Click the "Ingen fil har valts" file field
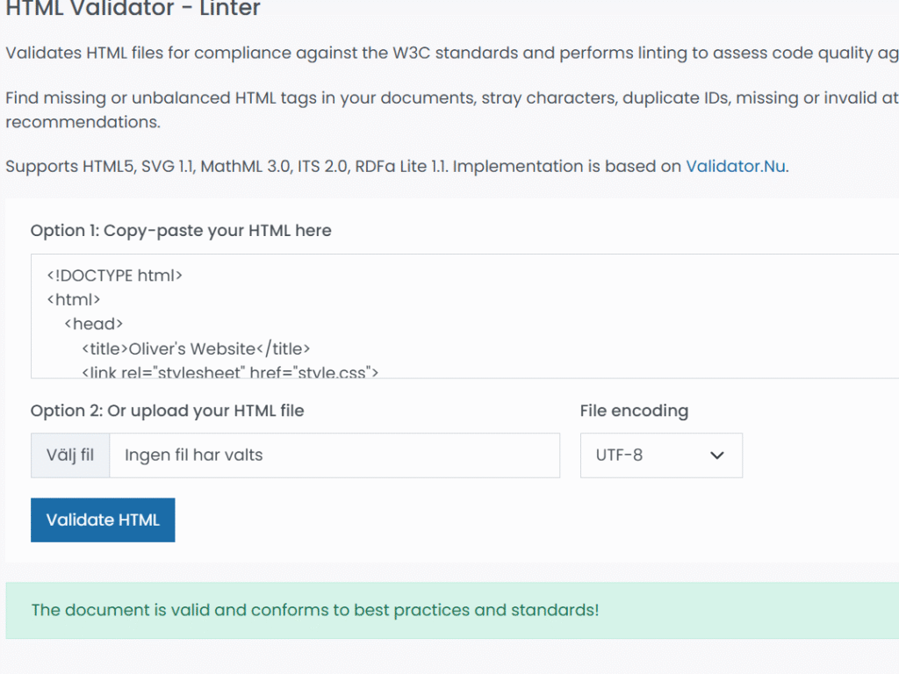The image size is (899, 674). pyautogui.click(x=334, y=455)
